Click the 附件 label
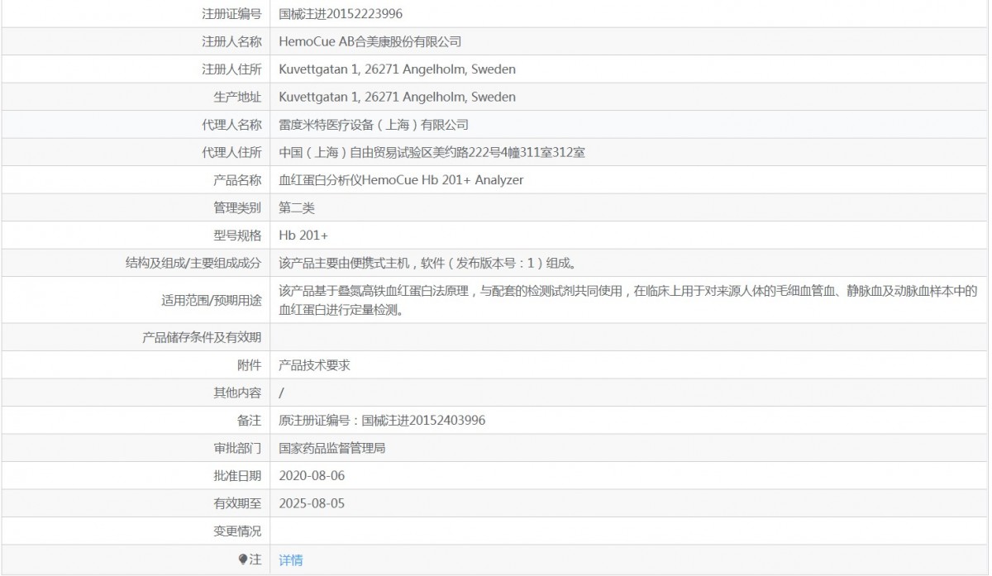This screenshot has height=576, width=992. [x=249, y=364]
